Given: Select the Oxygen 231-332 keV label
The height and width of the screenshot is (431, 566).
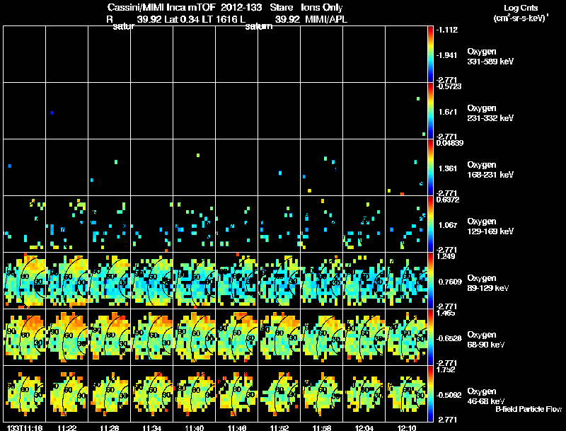Looking at the screenshot, I should pos(490,113).
